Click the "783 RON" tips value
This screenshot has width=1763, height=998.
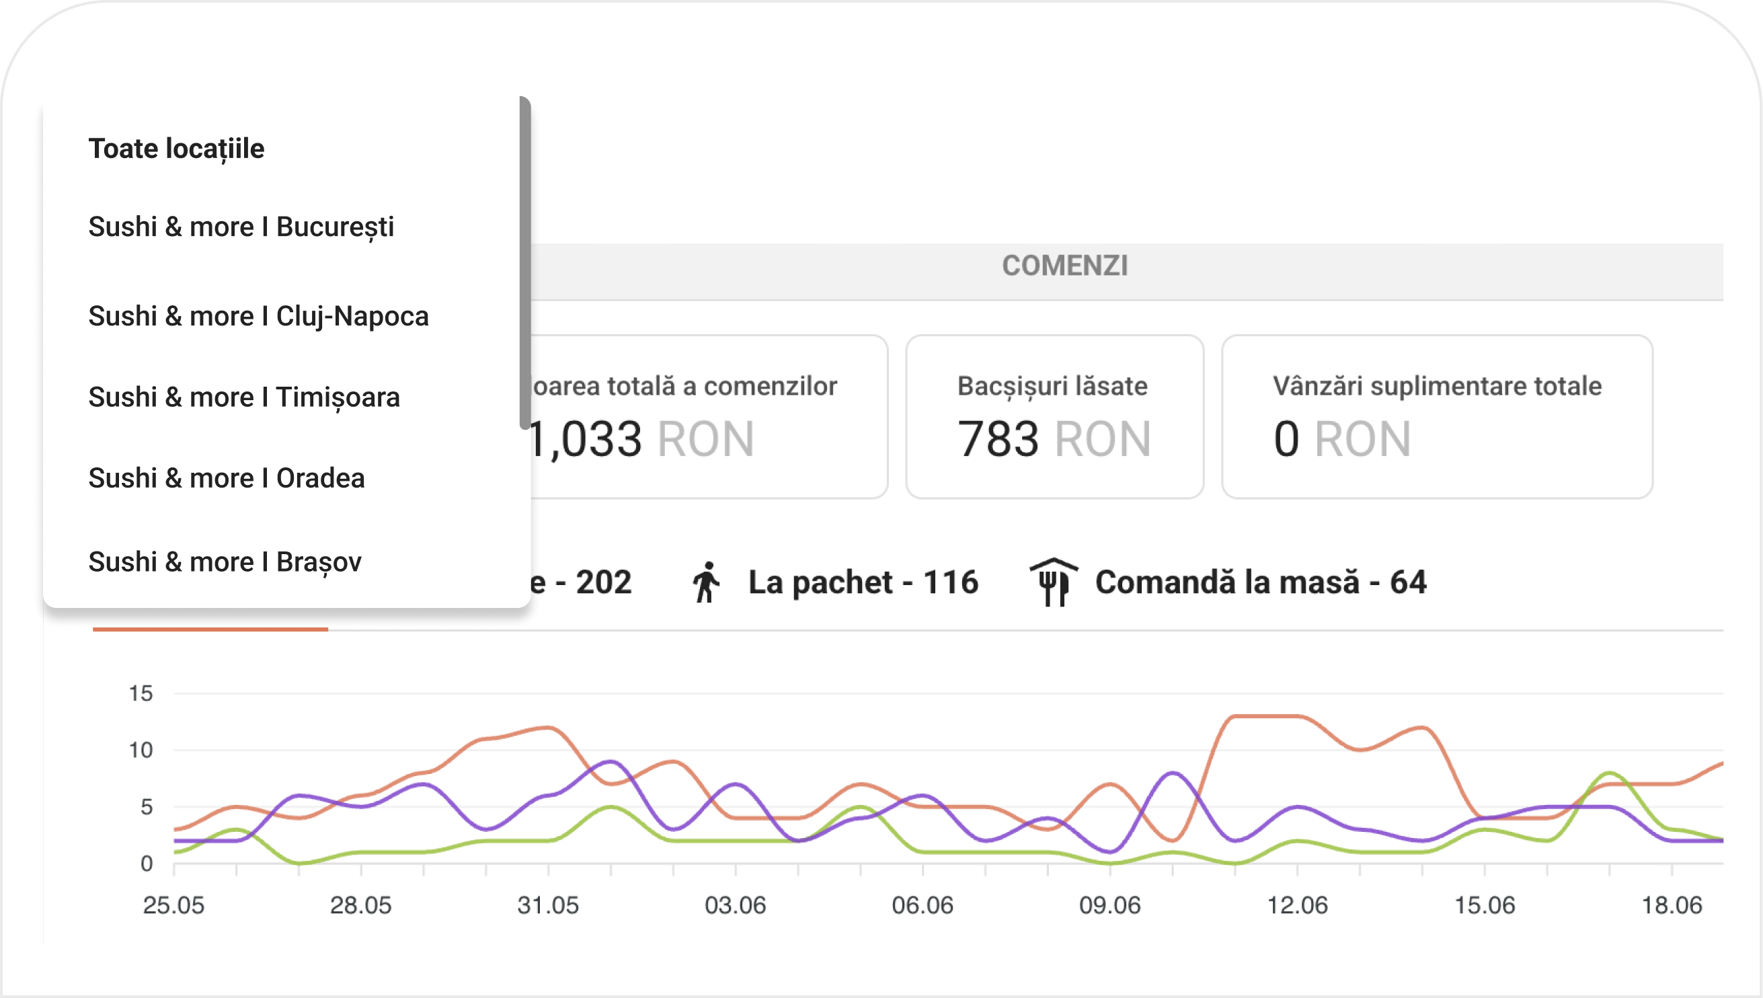[1054, 438]
